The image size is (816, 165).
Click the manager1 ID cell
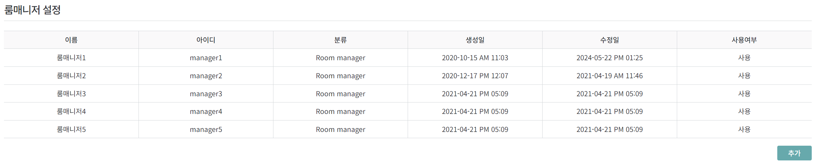point(206,58)
